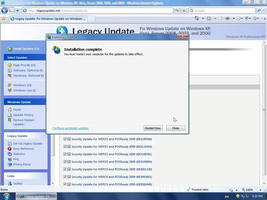267x200 pixels.
Task: Expand details for KB3109560 update
Action: 69,139
